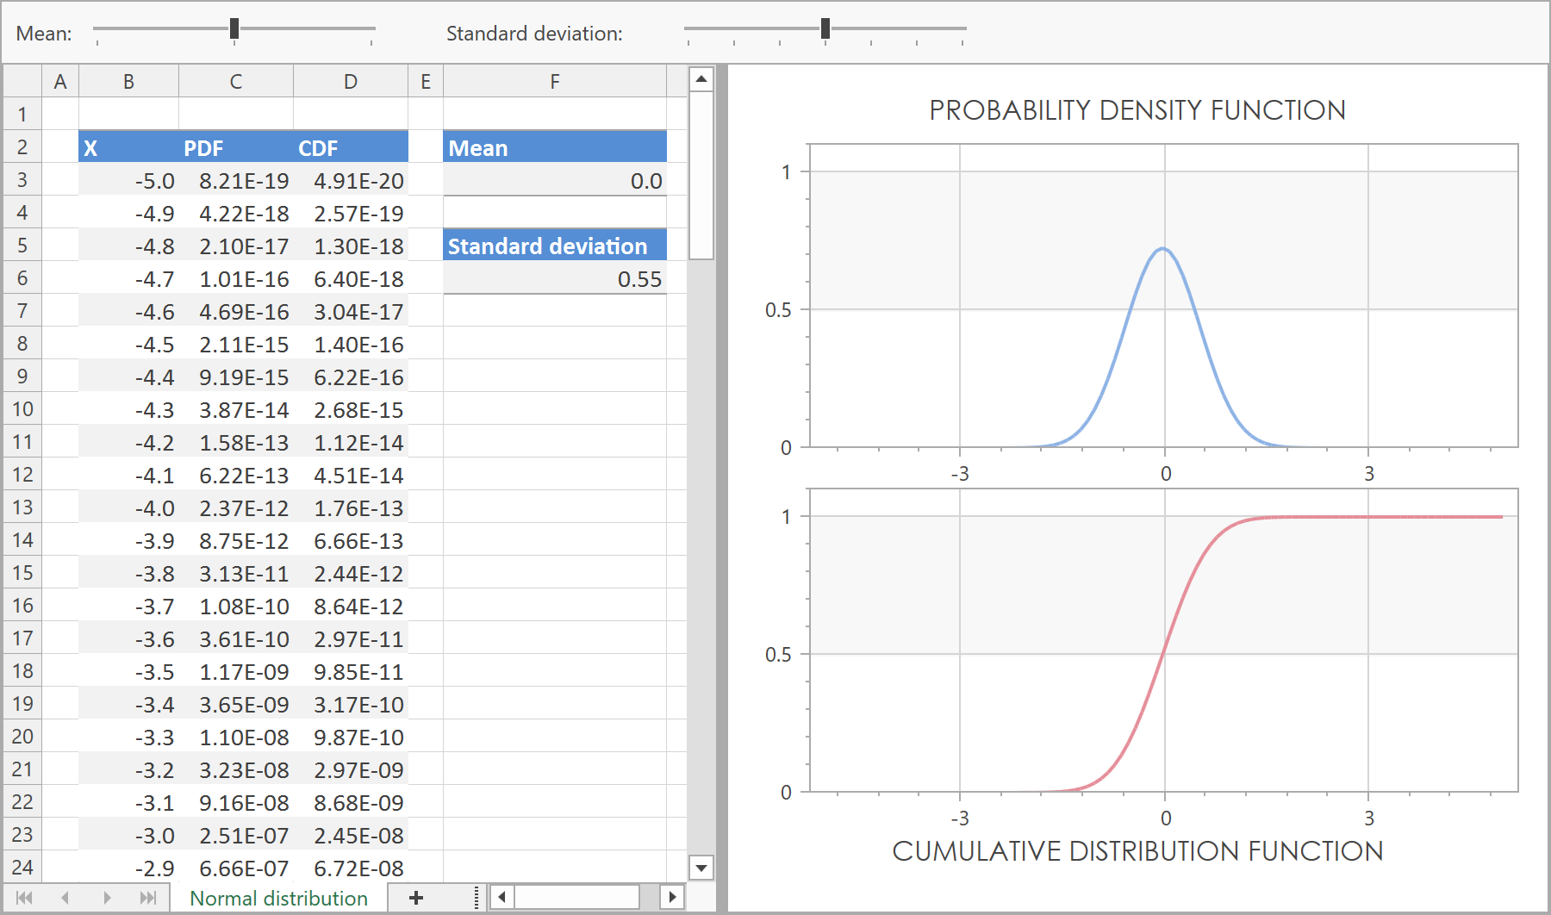Select row 10 header
Viewport: 1551px width, 915px height.
22,409
